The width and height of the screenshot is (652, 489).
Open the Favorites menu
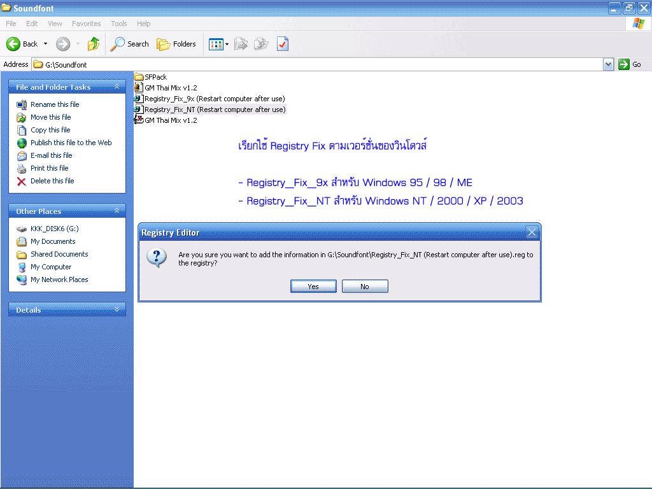[87, 24]
